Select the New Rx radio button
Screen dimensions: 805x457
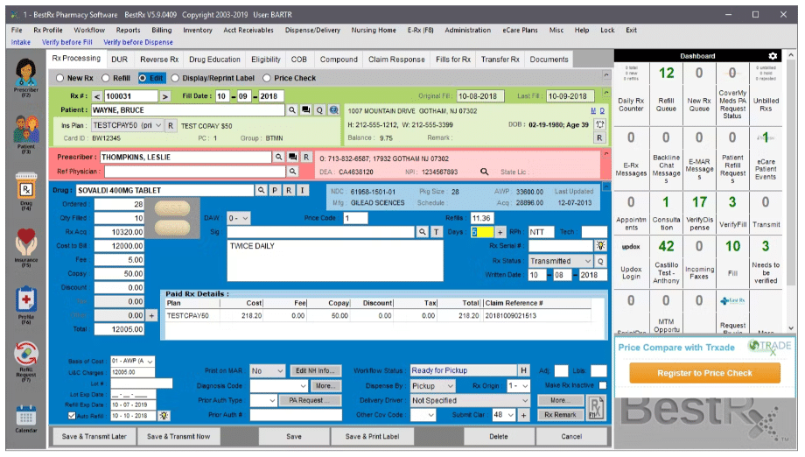(x=60, y=78)
